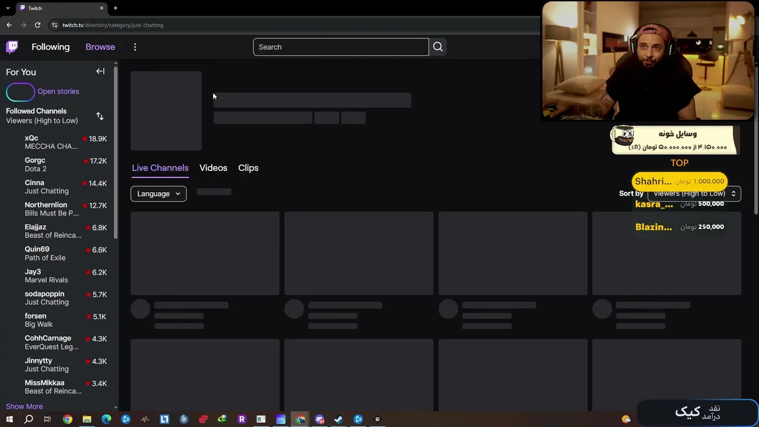Open the first Chrome taskbar icon
Screen dimensions: 759x427
(x=68, y=419)
